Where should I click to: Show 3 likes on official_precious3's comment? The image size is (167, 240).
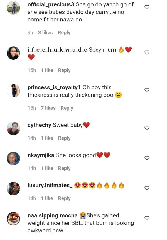[45, 33]
